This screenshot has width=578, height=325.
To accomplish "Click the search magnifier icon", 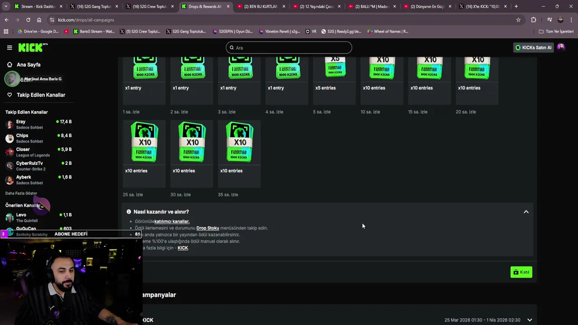I will pyautogui.click(x=232, y=47).
